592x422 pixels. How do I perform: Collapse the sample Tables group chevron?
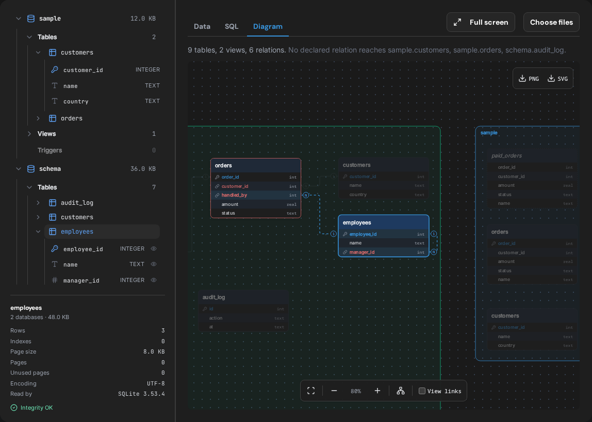point(29,37)
